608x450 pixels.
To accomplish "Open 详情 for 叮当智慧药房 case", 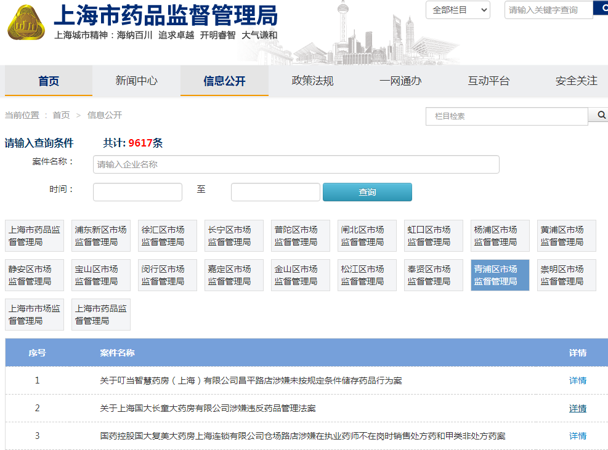I will (x=577, y=380).
